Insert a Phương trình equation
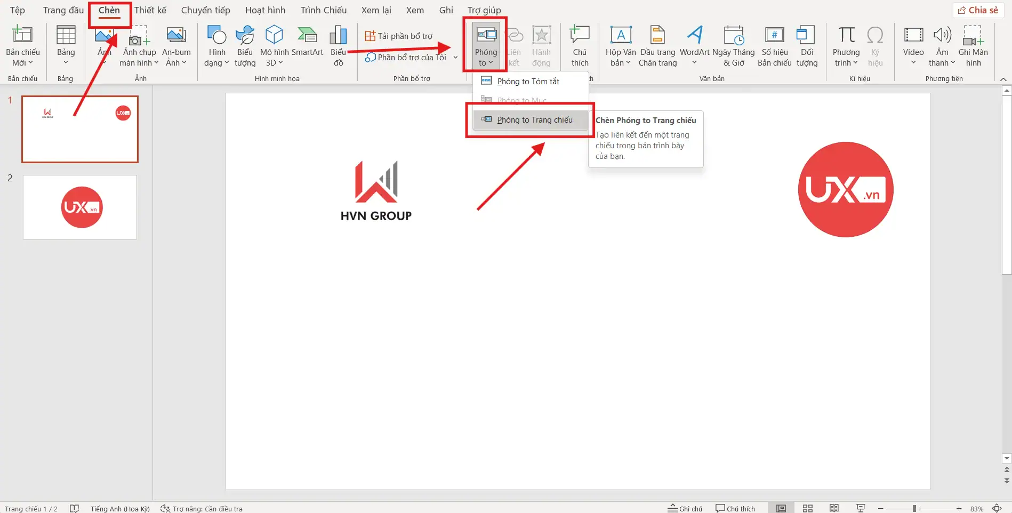Image resolution: width=1012 pixels, height=513 pixels. coord(846,45)
